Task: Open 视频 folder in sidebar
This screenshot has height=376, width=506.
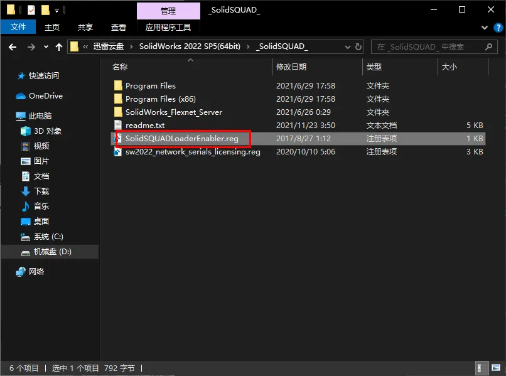Action: pyautogui.click(x=41, y=146)
